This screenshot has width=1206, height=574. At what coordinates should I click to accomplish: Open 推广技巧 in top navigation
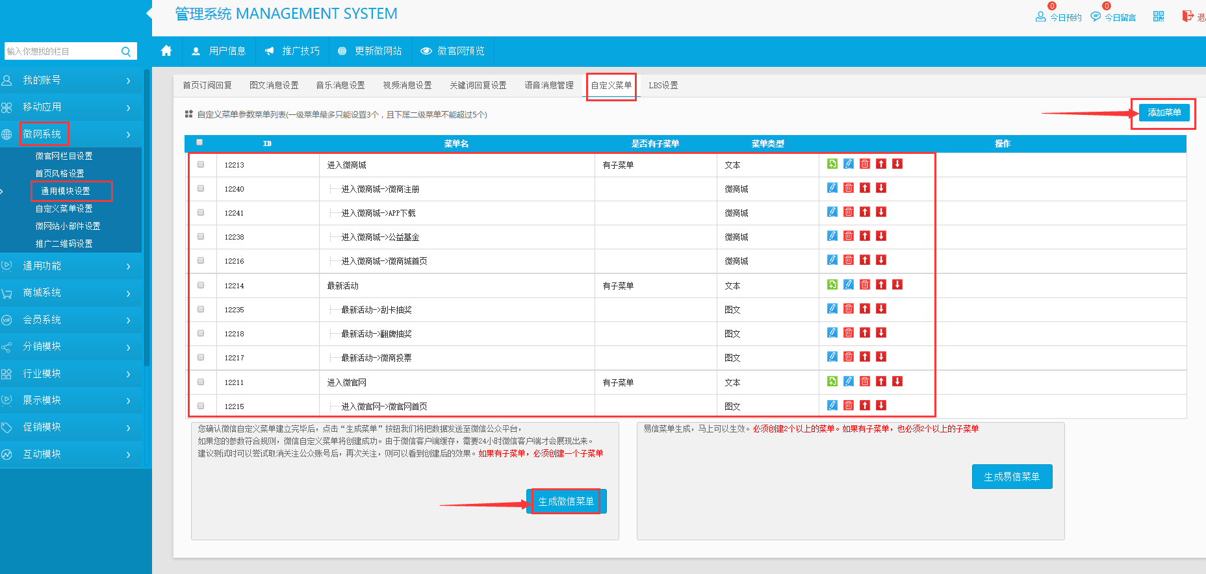pos(292,51)
